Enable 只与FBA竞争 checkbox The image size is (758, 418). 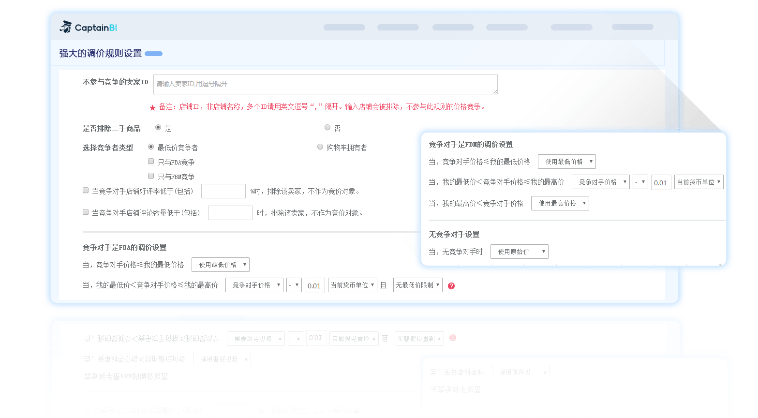151,162
